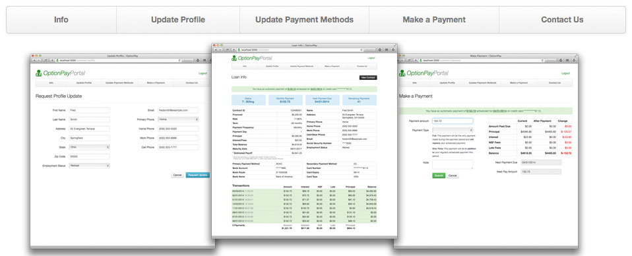This screenshot has width=632, height=256.
Task: Click Contact Us menu in Loan Info window
Action: pos(362,66)
